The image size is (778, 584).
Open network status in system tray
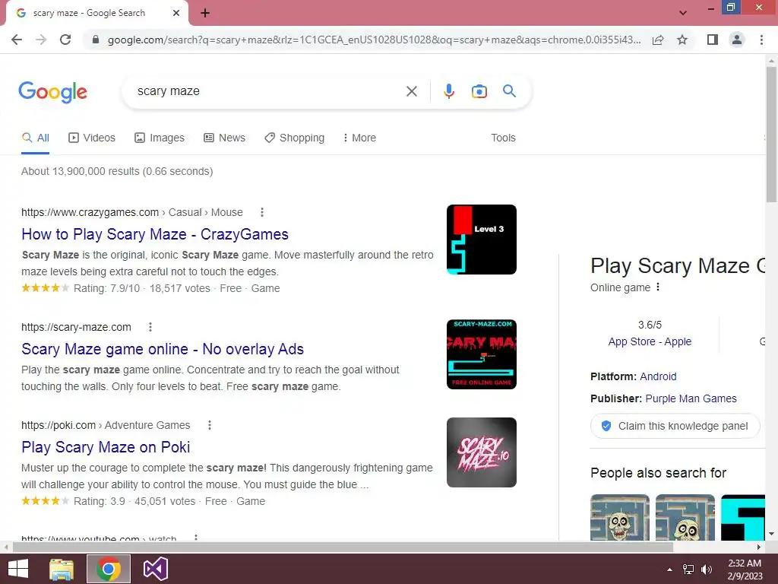tap(688, 570)
